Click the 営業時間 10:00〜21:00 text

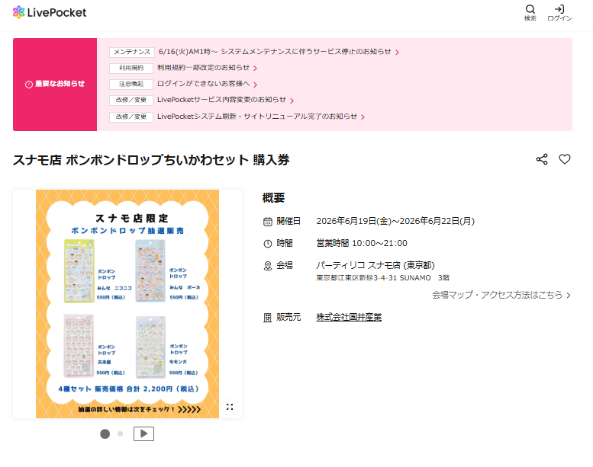(362, 243)
